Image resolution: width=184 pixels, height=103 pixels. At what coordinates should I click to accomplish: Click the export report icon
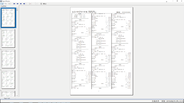coord(30,4)
